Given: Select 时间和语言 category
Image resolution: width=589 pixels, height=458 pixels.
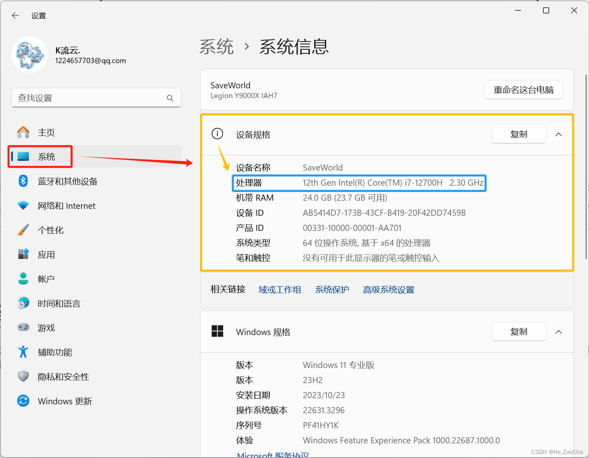Looking at the screenshot, I should (96, 303).
